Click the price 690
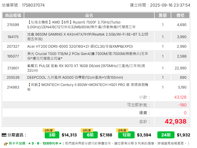 click(x=183, y=77)
